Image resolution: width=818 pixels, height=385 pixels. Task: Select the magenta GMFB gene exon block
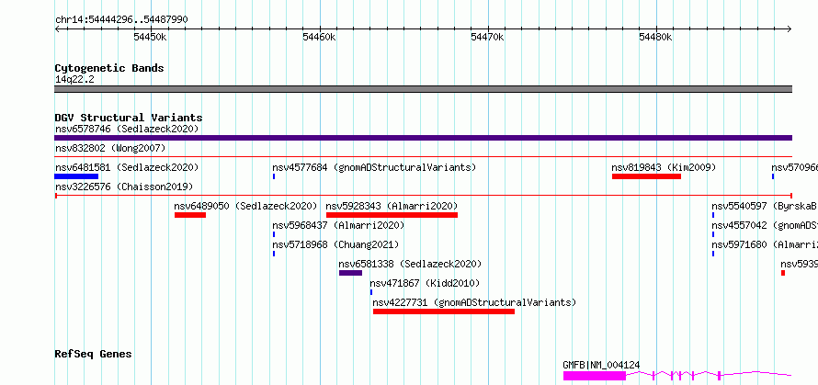pyautogui.click(x=594, y=376)
